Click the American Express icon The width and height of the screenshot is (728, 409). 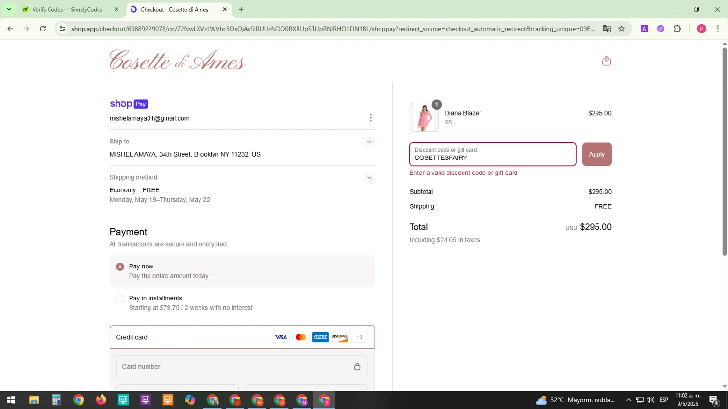click(320, 337)
